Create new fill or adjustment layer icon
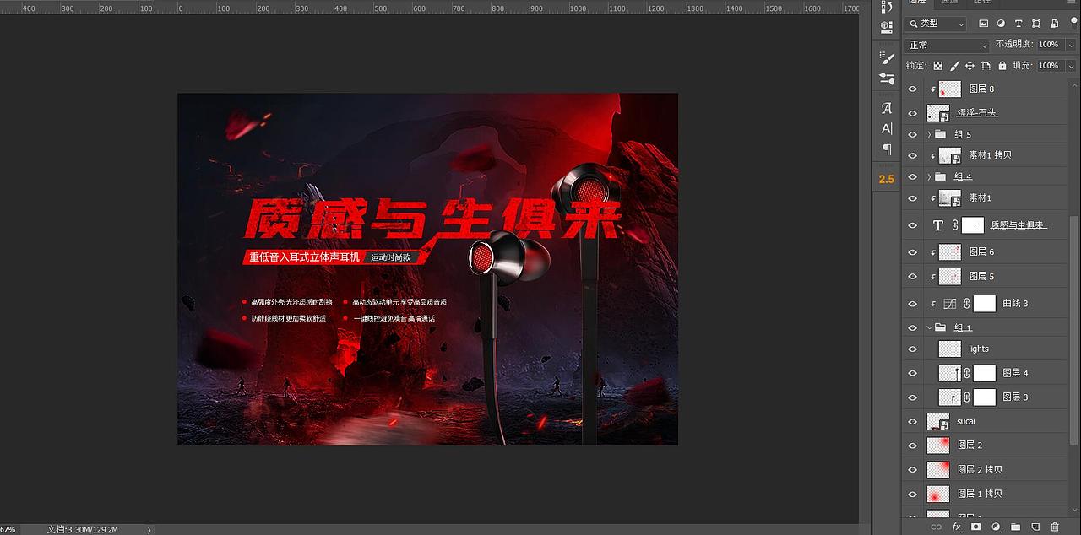The height and width of the screenshot is (535, 1081). click(996, 527)
